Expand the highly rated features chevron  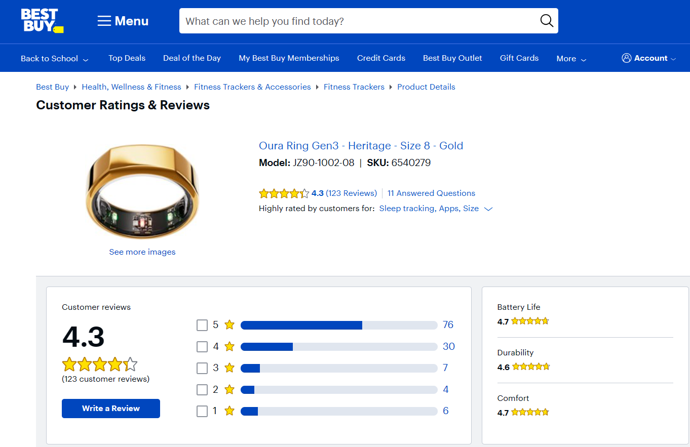pyautogui.click(x=488, y=209)
